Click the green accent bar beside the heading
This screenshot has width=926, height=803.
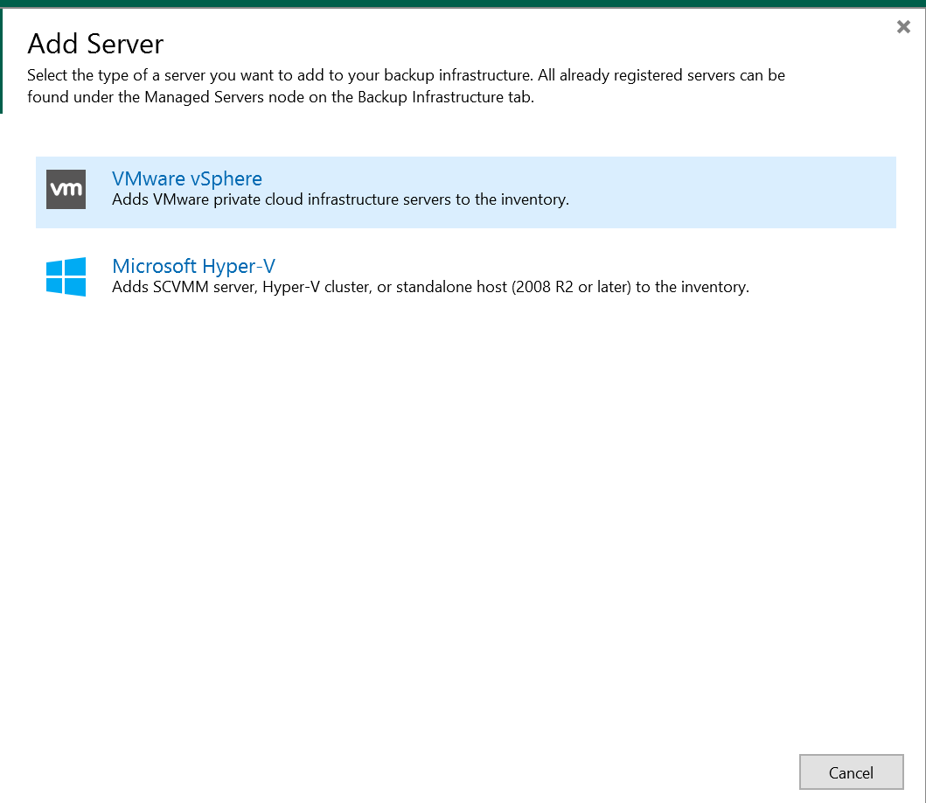click(2, 61)
